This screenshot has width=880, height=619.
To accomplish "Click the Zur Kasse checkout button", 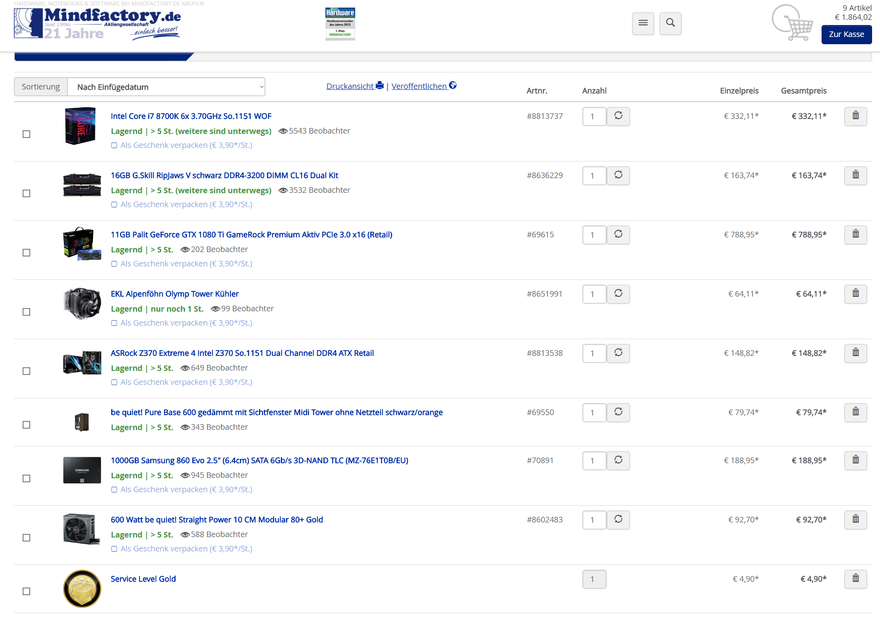I will coord(846,35).
